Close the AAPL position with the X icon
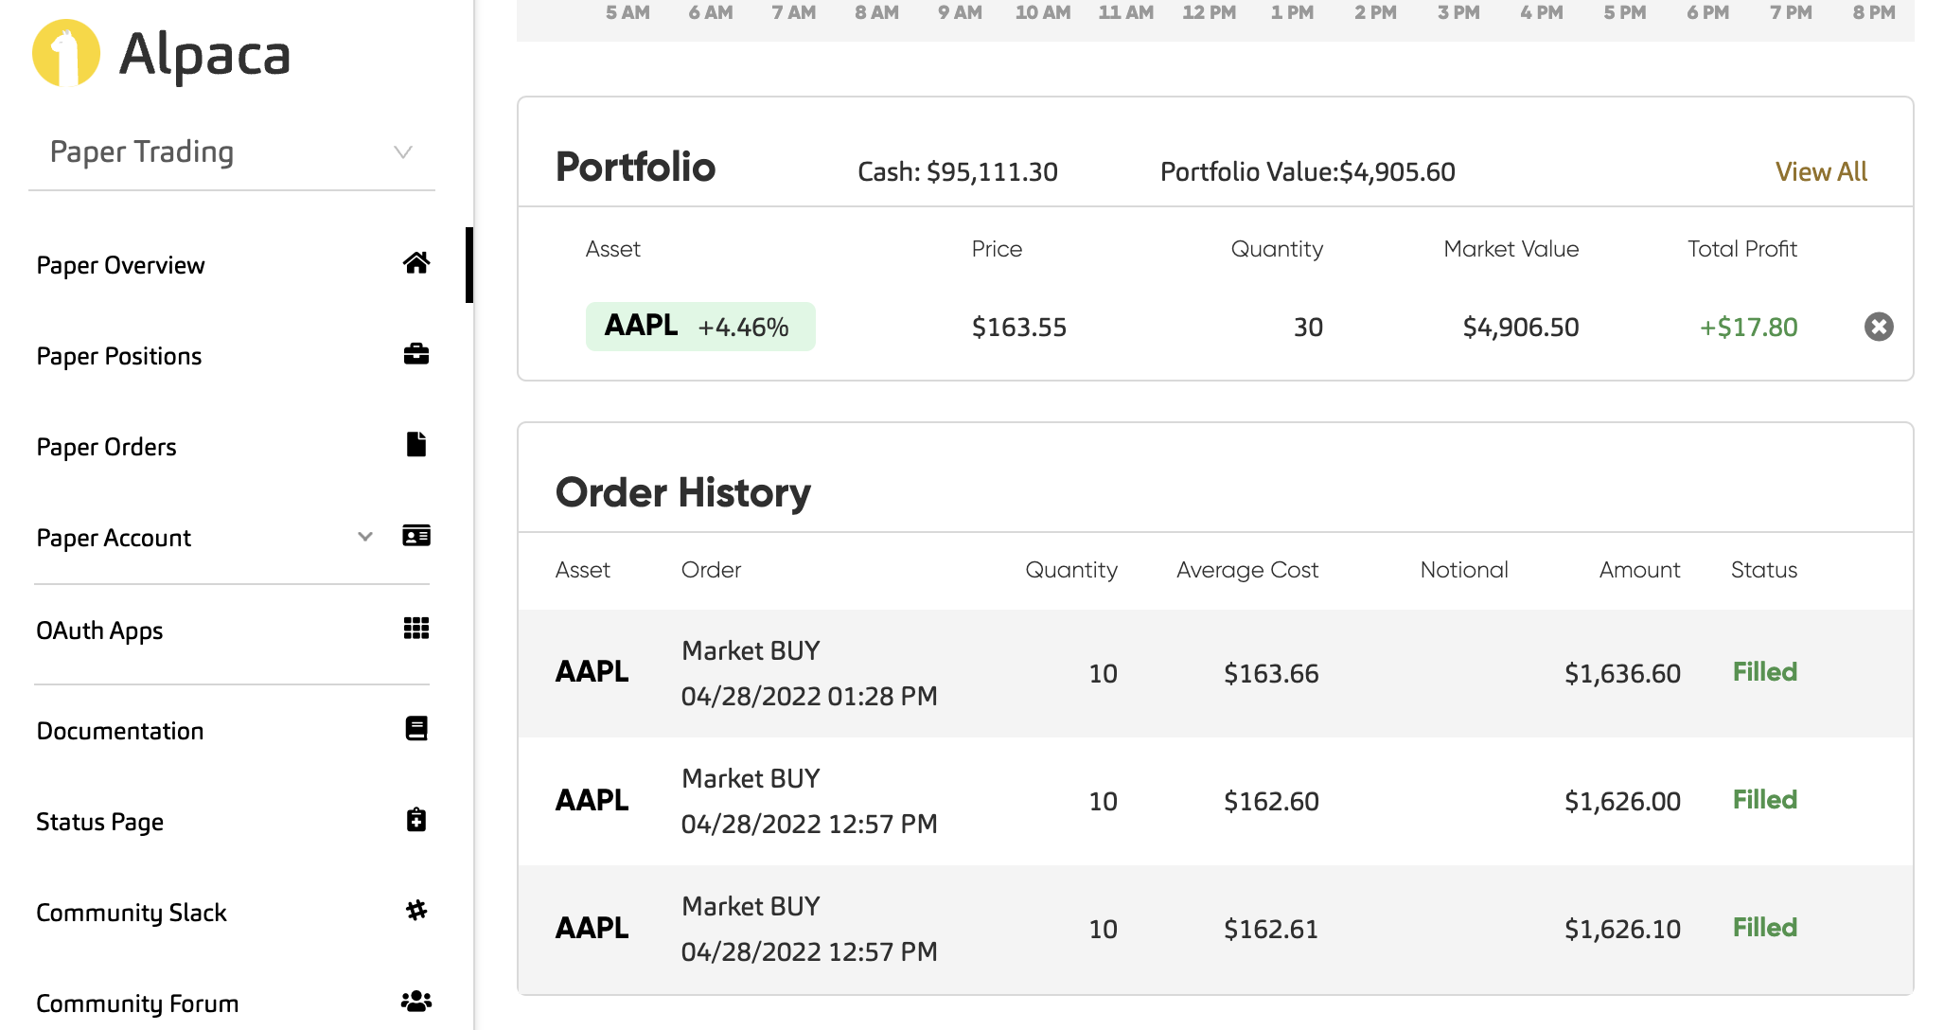This screenshot has height=1030, width=1944. (1879, 327)
